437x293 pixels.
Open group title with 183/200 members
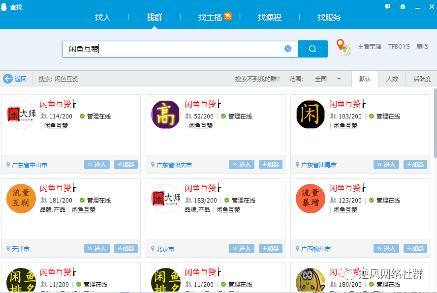202,188
